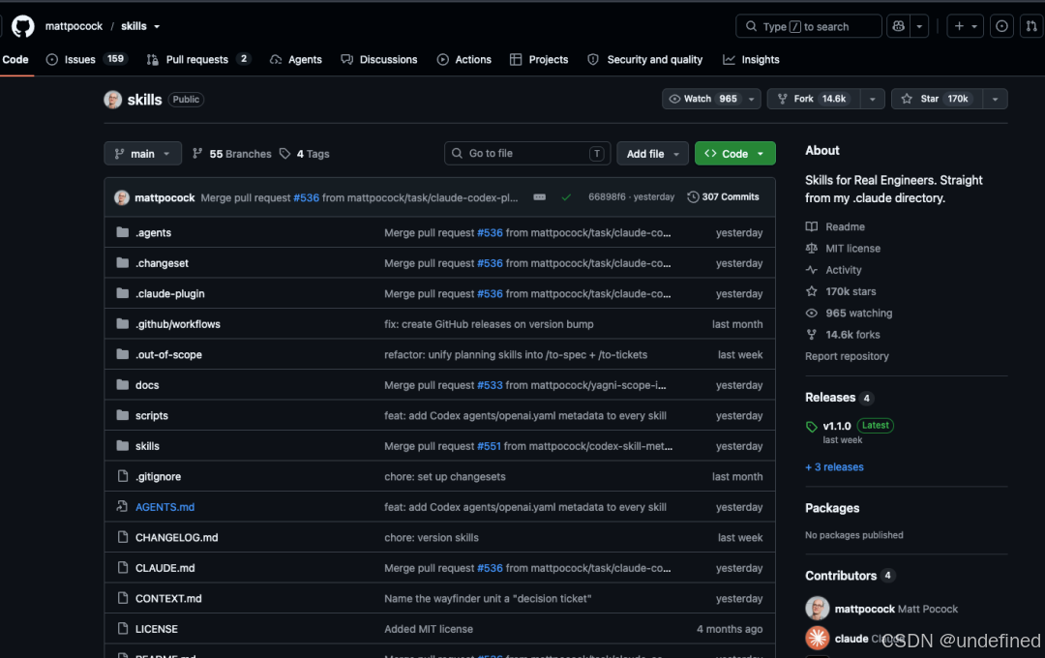Screen dimensions: 1045x658
Task: Open the CONTEXT.md file
Action: [x=168, y=599]
